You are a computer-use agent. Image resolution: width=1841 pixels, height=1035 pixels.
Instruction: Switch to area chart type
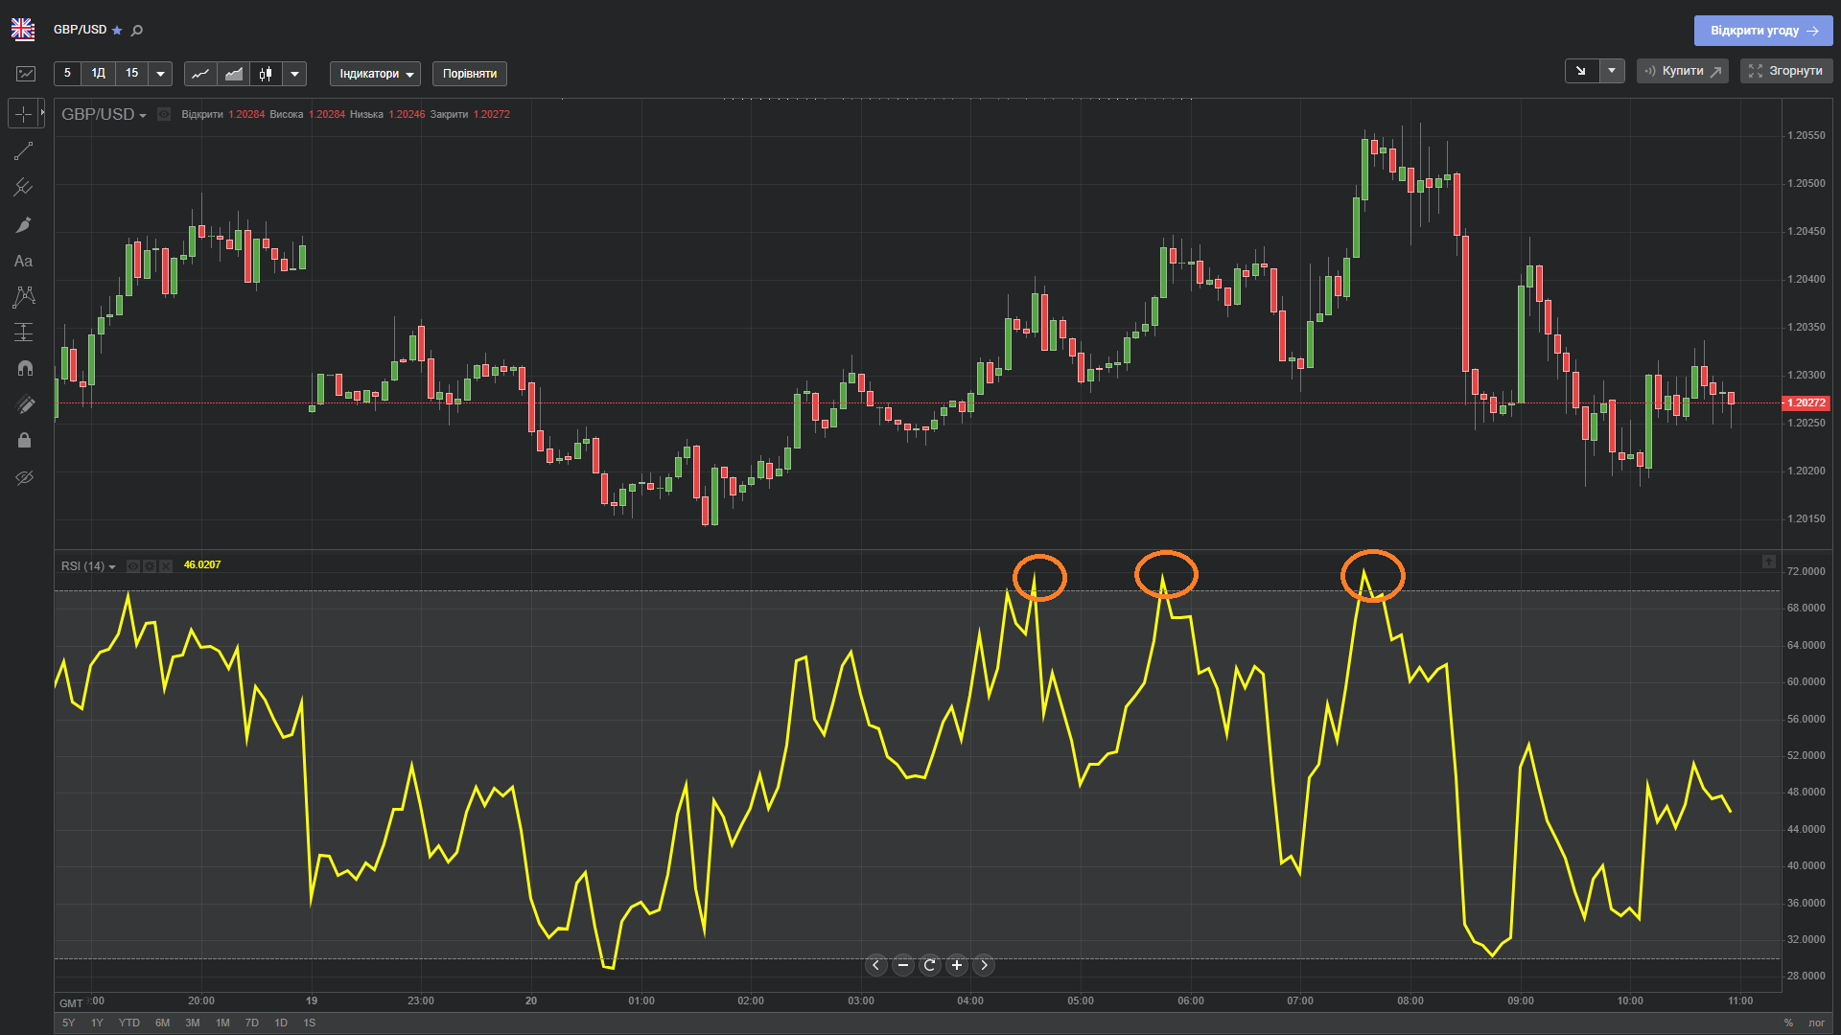point(233,74)
